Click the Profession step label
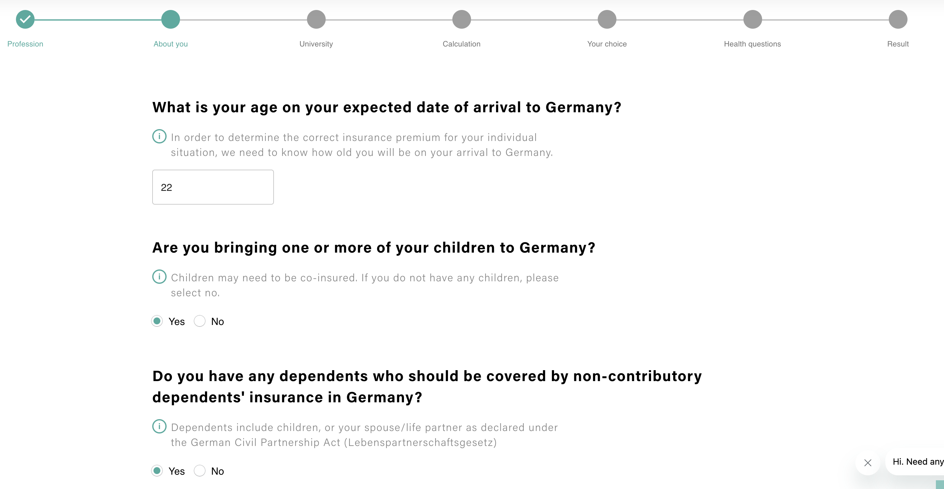This screenshot has height=489, width=944. click(25, 44)
